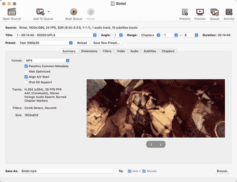Click the Browse button
Viewport: 237px width, 182px height.
click(x=223, y=171)
